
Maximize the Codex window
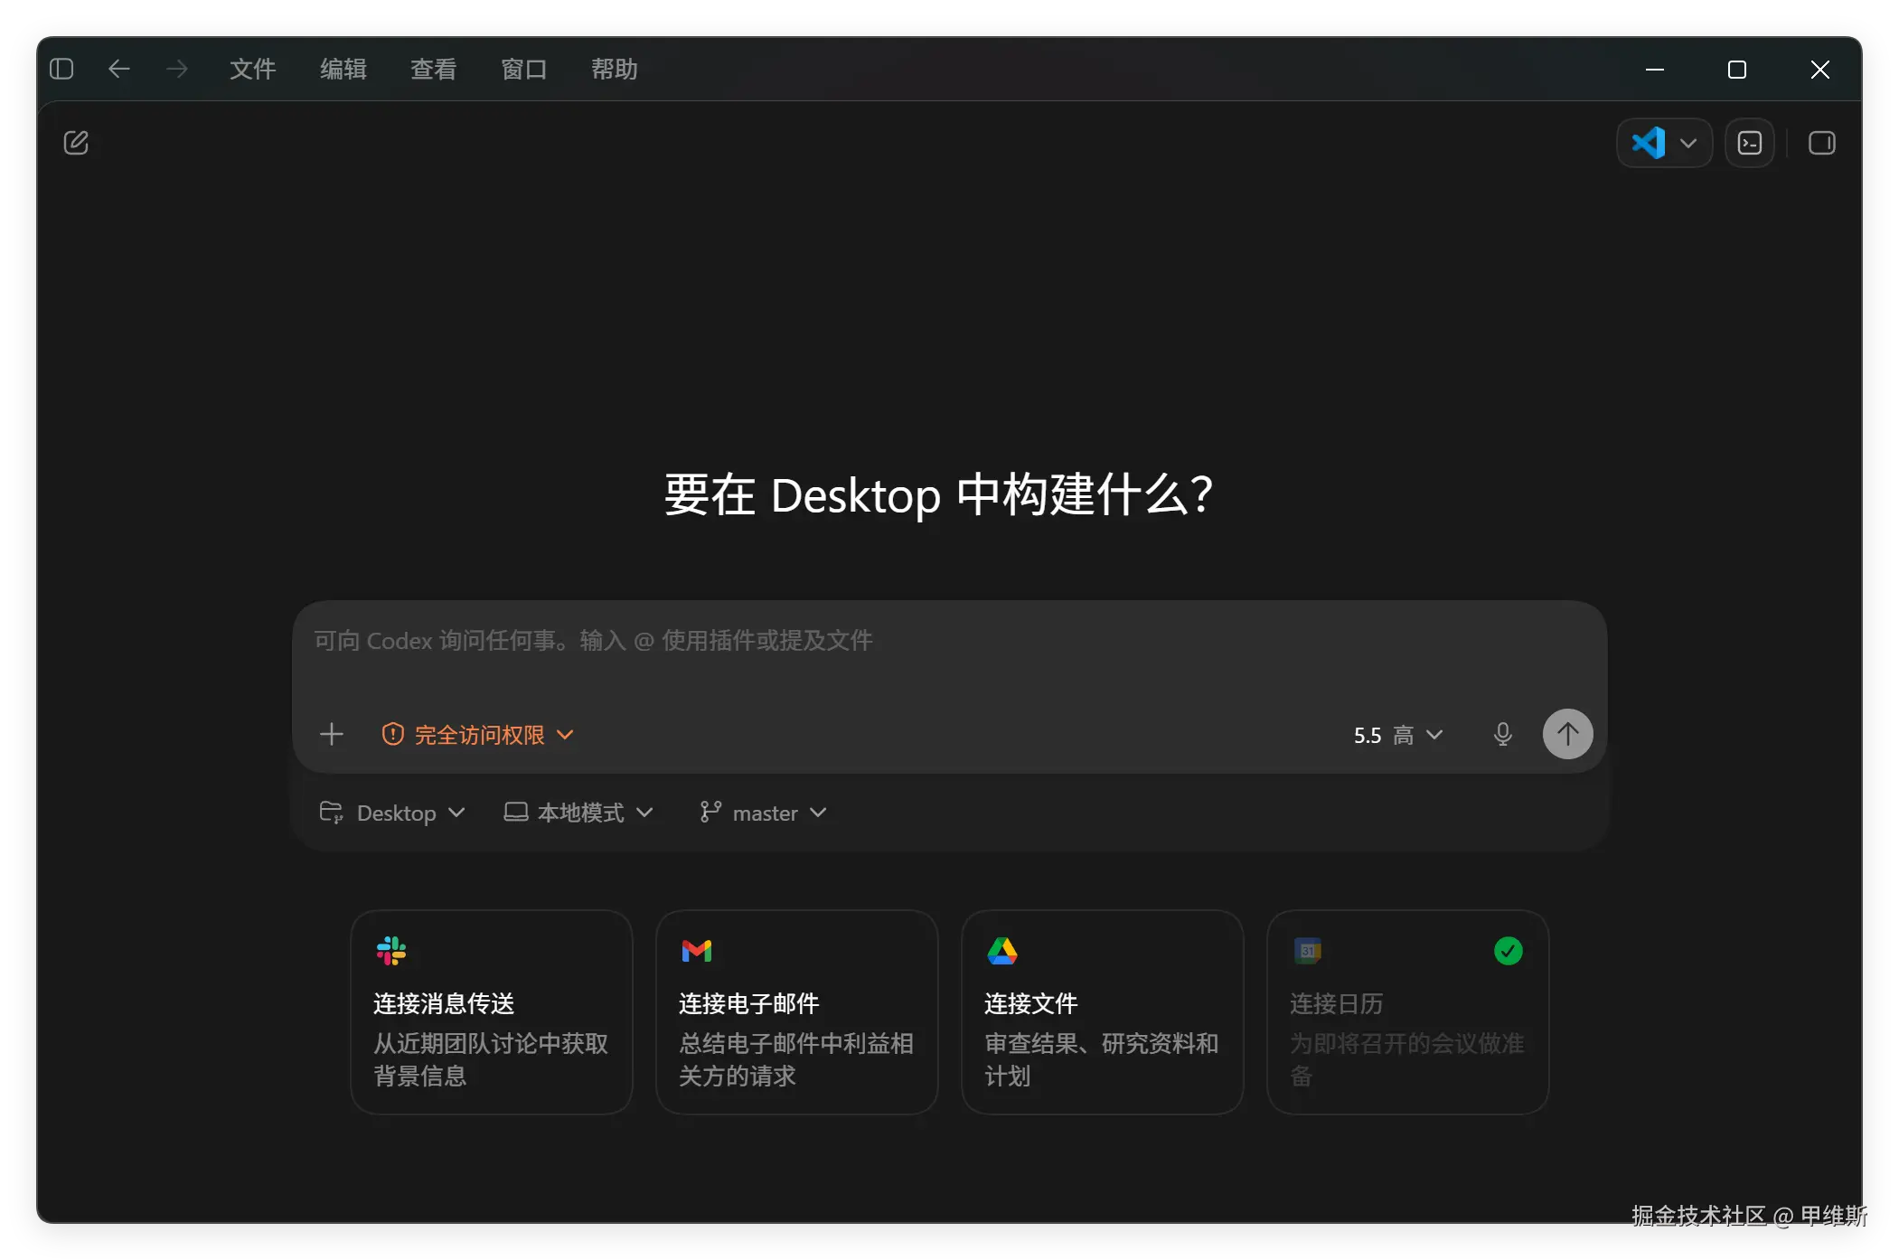pos(1736,70)
